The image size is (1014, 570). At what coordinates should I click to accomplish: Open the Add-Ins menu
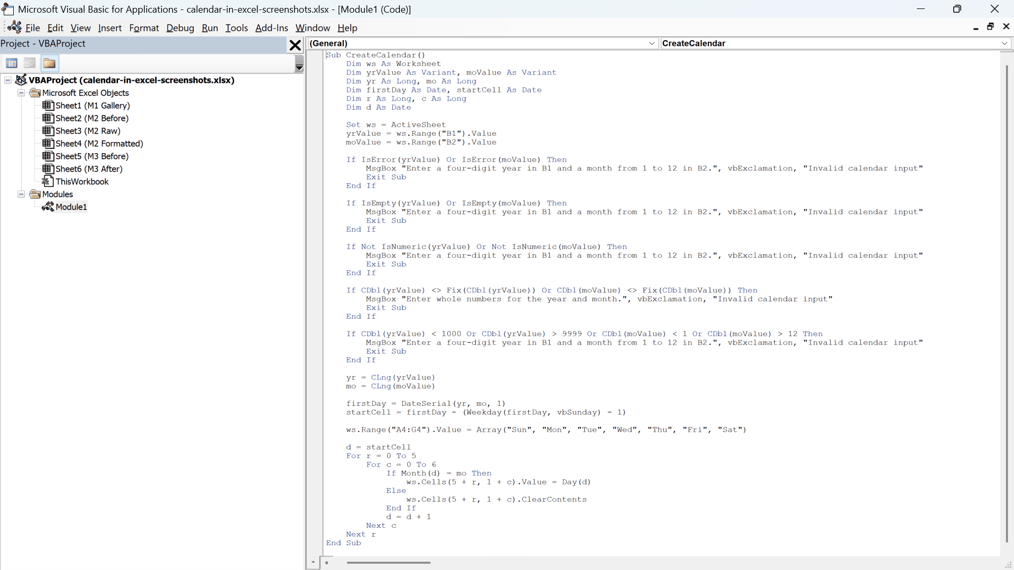[272, 28]
